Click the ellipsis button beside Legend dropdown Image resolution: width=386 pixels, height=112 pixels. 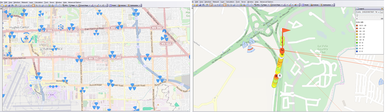pos(382,12)
